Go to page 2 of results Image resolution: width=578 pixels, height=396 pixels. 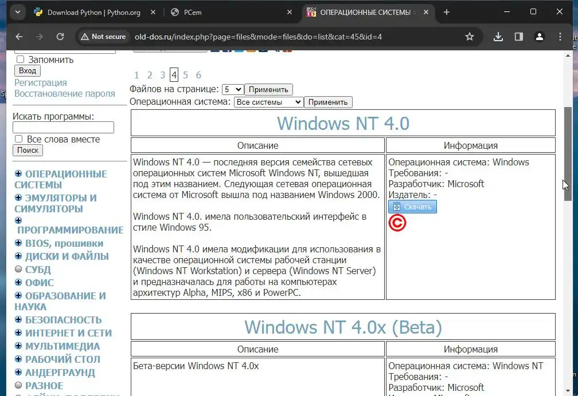[x=150, y=75]
